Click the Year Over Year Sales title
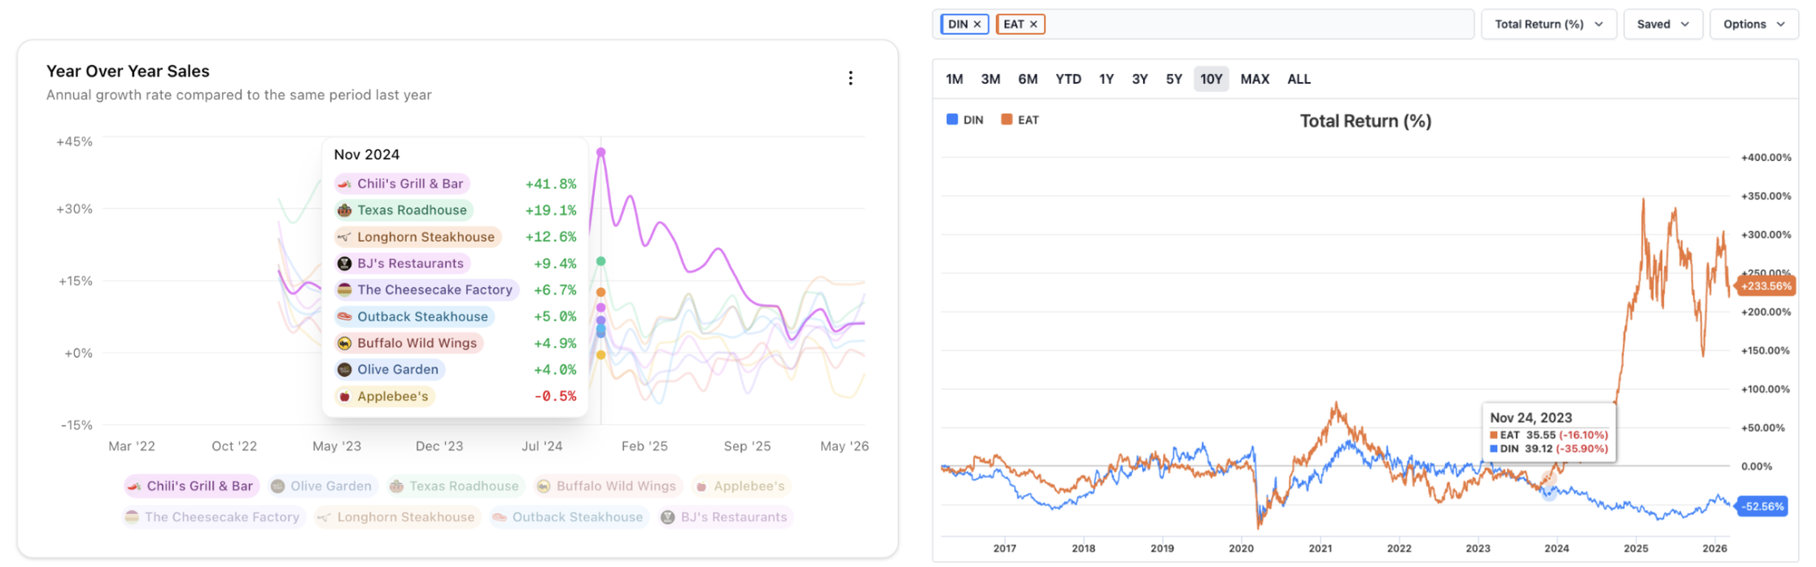 click(x=128, y=71)
